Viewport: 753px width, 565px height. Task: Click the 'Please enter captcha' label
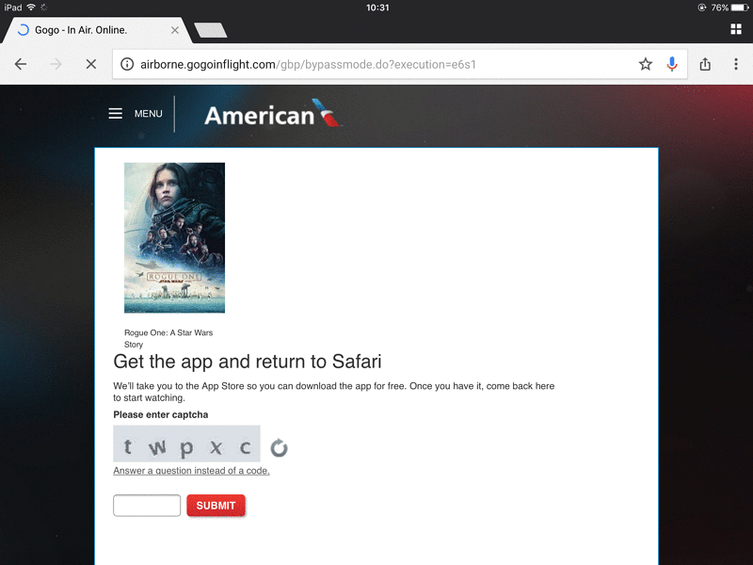pos(161,414)
